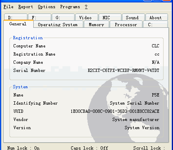Click the System Serial Number value

[134, 103]
